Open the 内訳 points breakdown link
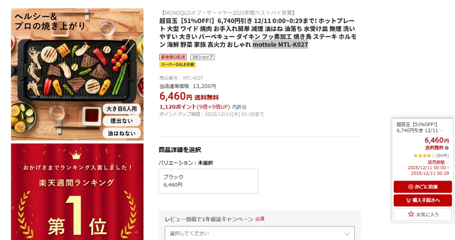455x240 pixels. pyautogui.click(x=236, y=107)
